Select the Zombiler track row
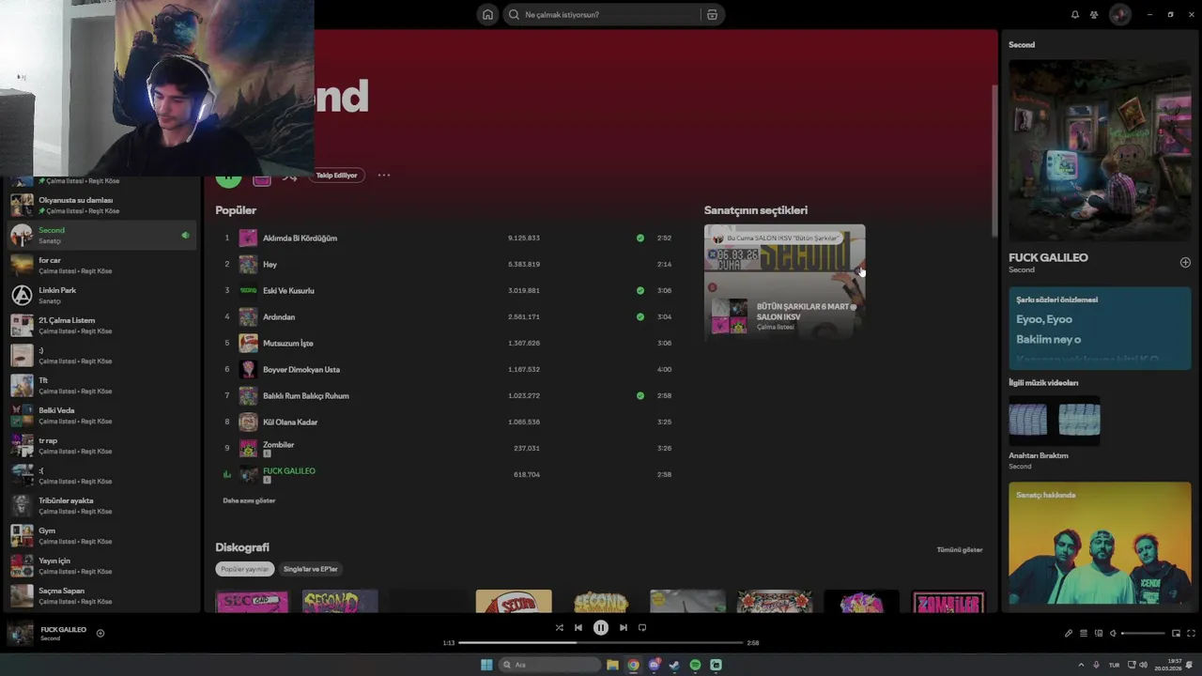1202x676 pixels. click(449, 449)
